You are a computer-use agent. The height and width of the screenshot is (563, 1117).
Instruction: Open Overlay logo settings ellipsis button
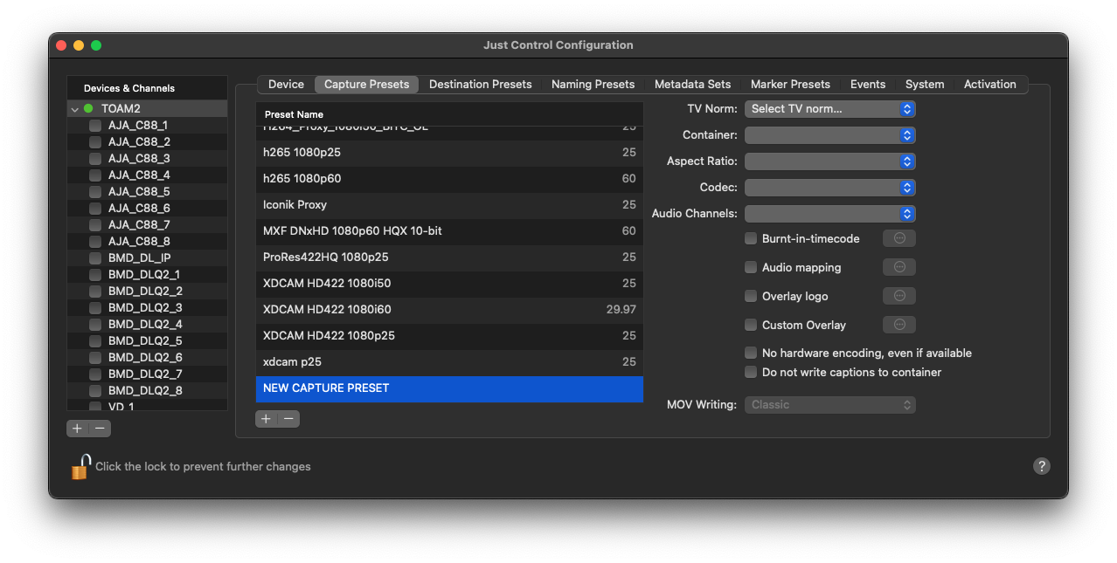(x=899, y=296)
